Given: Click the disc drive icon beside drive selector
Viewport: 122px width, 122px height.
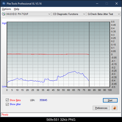Looking at the screenshot, I should tap(3, 14).
